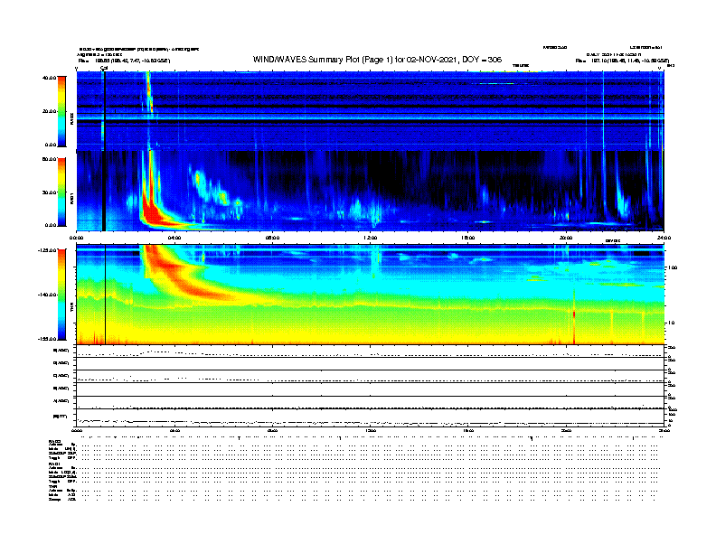Click the 08:00 label under RAD1 spectrogram
716x553 pixels.
pyautogui.click(x=272, y=238)
